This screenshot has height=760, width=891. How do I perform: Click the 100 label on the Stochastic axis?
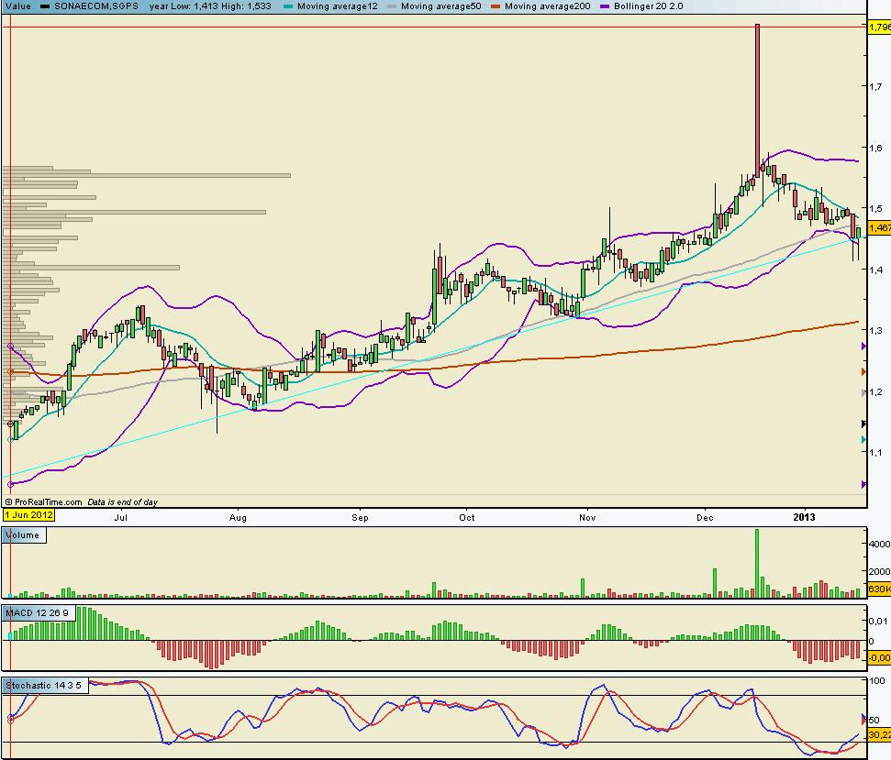pos(878,681)
